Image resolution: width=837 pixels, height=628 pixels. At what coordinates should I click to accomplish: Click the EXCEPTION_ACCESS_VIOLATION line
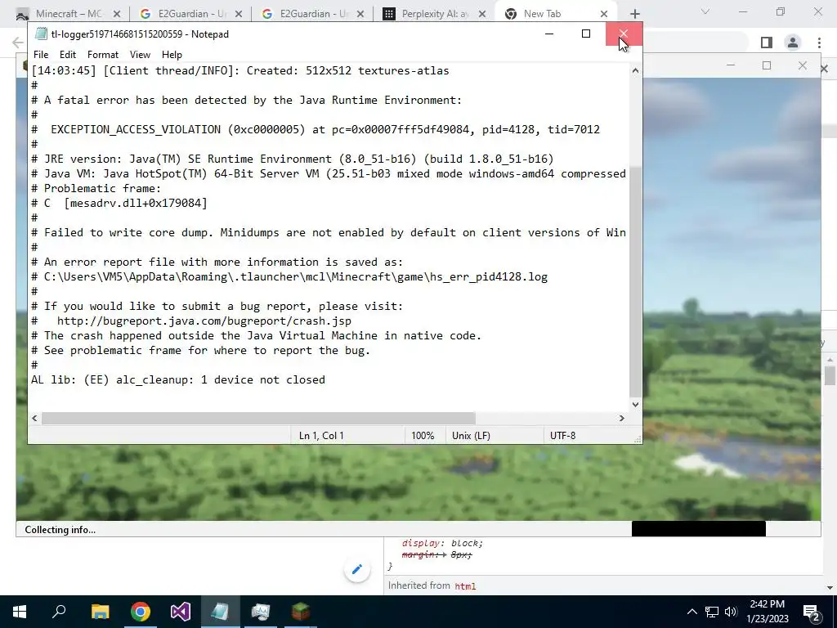click(x=316, y=129)
